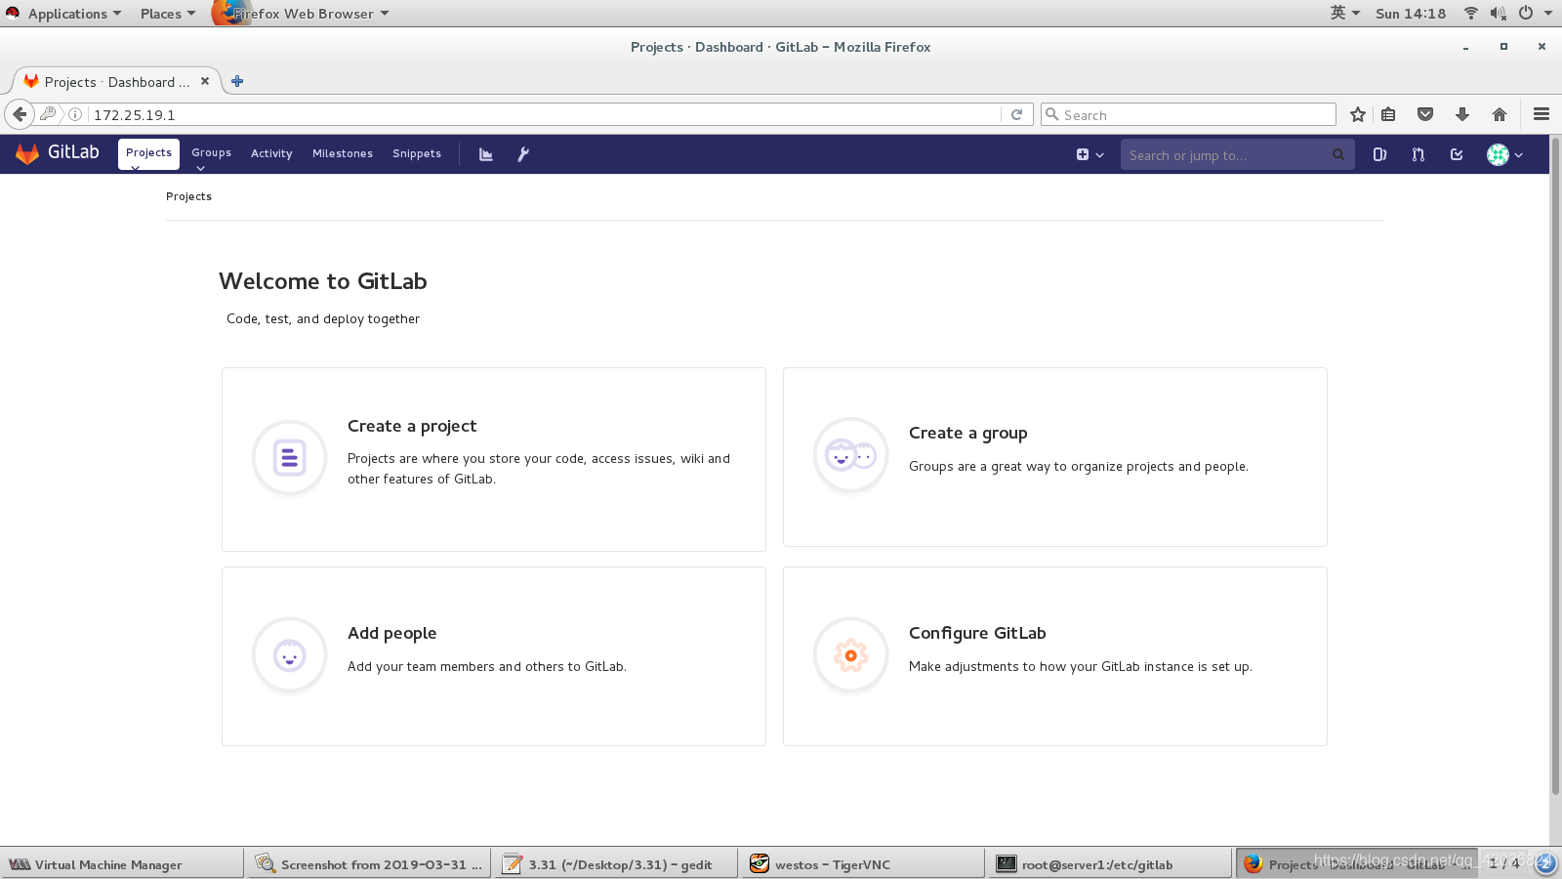1562x879 pixels.
Task: Click the Create a project heading
Action: tap(412, 426)
